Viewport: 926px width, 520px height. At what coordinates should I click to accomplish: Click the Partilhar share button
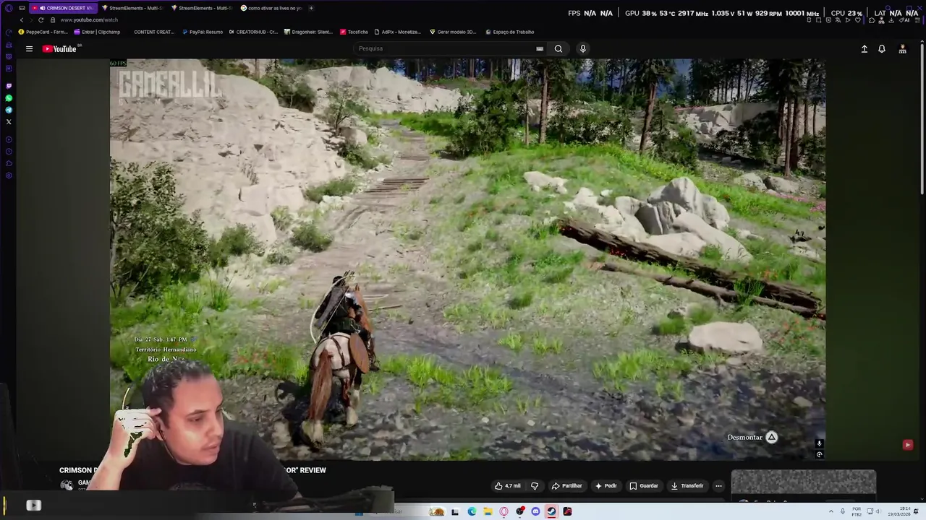566,486
